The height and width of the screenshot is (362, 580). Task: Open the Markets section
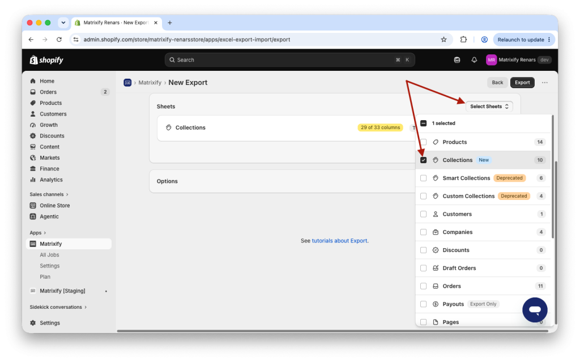point(50,157)
